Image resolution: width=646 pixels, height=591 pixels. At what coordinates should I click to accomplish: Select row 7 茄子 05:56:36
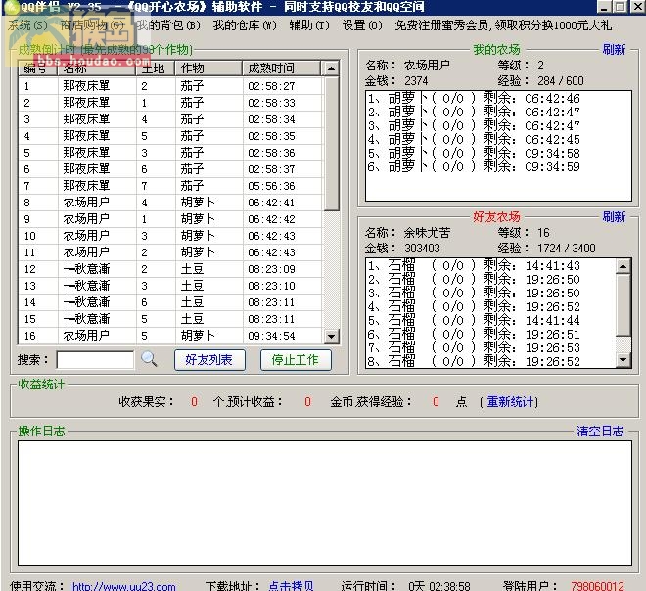(x=170, y=186)
